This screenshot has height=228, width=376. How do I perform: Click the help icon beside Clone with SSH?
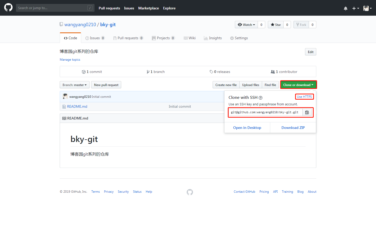coord(261,98)
